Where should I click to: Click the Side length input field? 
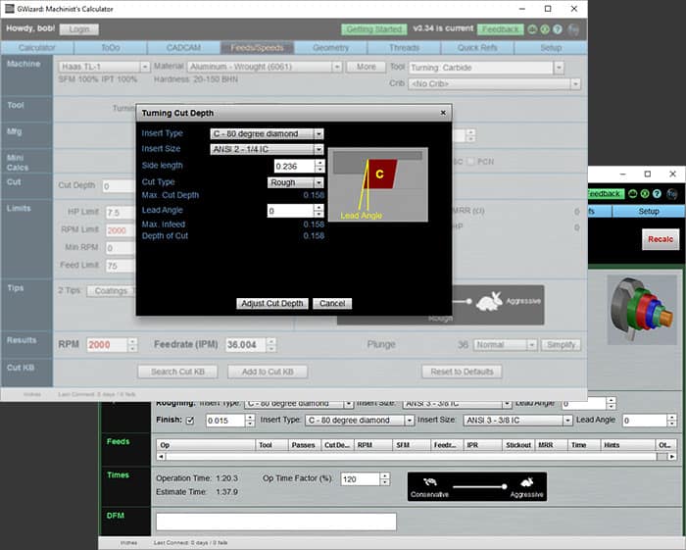point(294,167)
